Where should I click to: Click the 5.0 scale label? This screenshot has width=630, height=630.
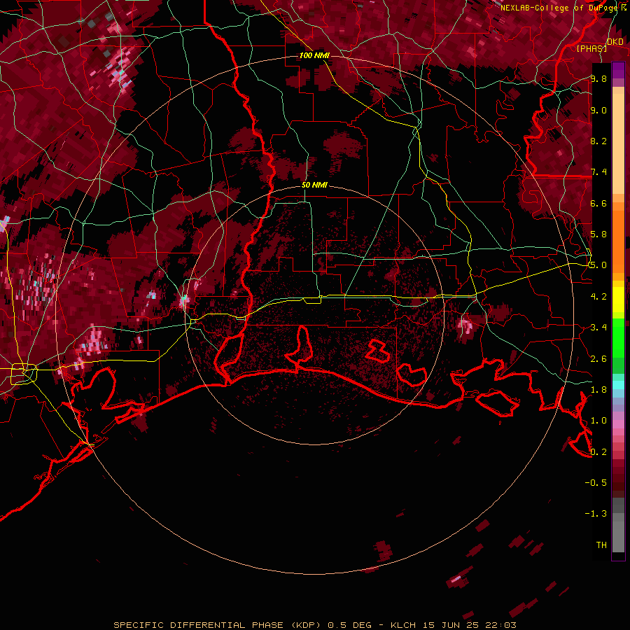598,265
